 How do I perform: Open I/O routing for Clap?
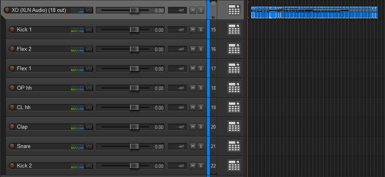coord(89,127)
